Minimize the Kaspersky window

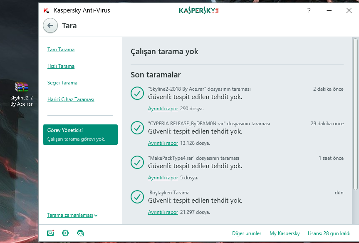click(329, 10)
